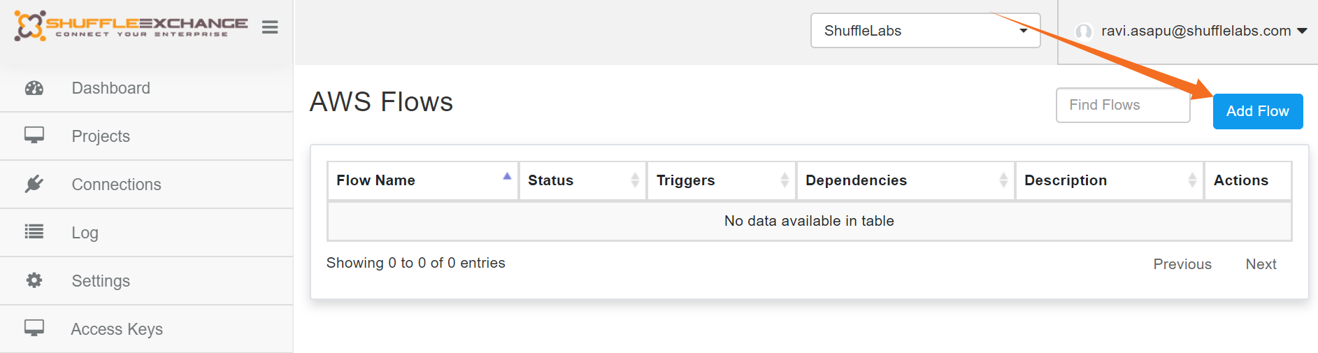Open the ShuffleLabs organization dropdown
1318x353 pixels.
pyautogui.click(x=925, y=31)
